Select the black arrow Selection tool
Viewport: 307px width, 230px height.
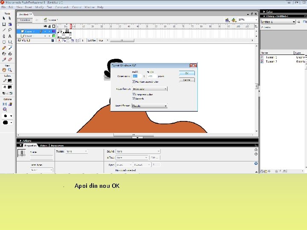pos(4,18)
